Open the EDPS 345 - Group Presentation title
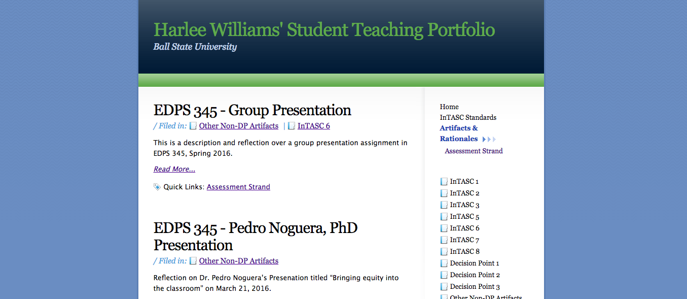687x299 pixels. (252, 110)
